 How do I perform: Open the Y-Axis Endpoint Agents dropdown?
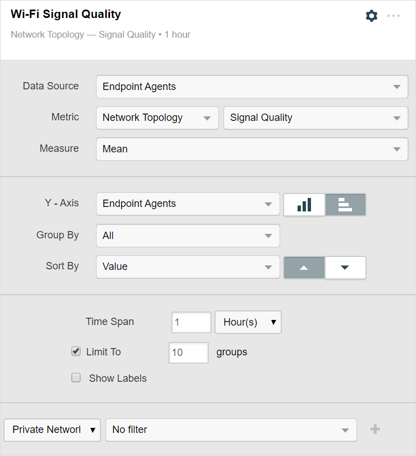[188, 204]
